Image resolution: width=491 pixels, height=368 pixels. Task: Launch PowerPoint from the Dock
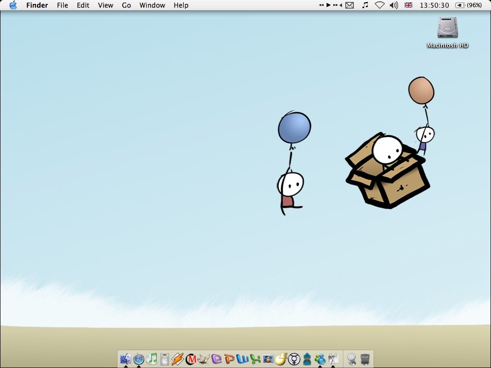tap(230, 358)
